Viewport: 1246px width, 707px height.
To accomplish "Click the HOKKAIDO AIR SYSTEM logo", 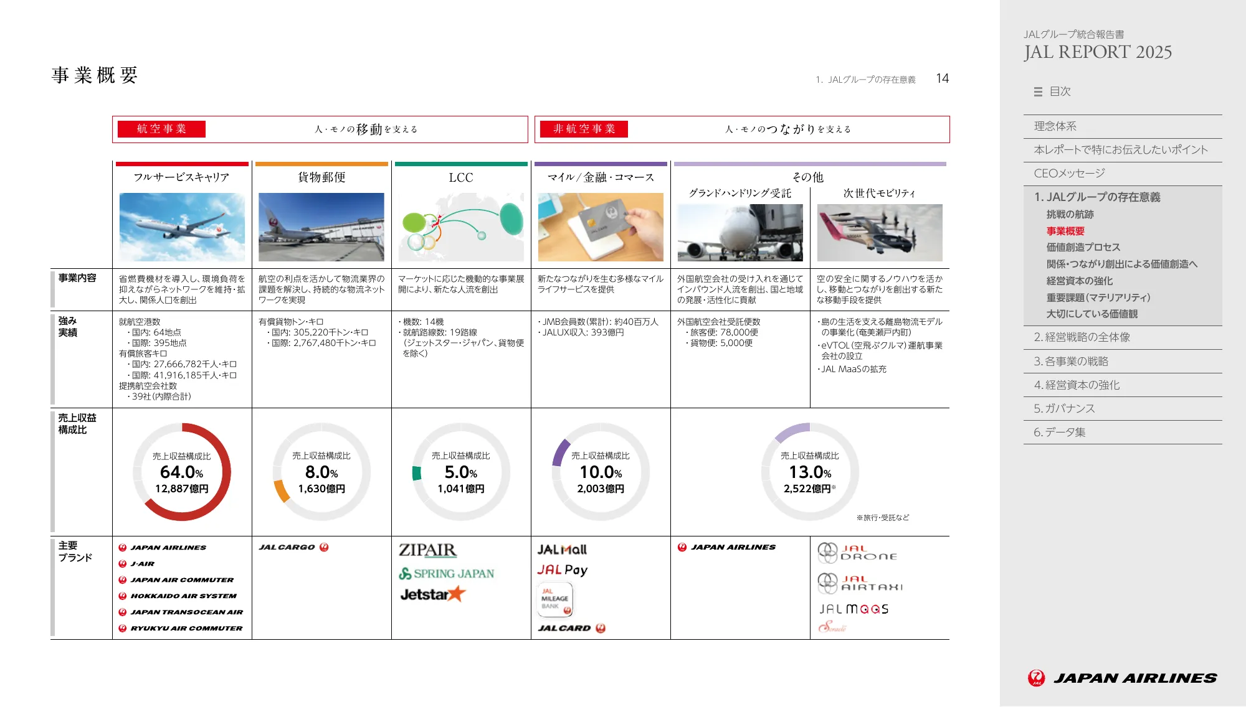I will point(178,596).
